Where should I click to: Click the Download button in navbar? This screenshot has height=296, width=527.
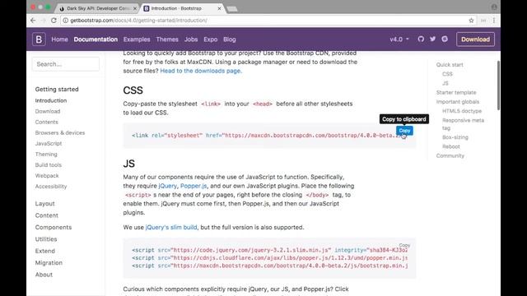(475, 39)
